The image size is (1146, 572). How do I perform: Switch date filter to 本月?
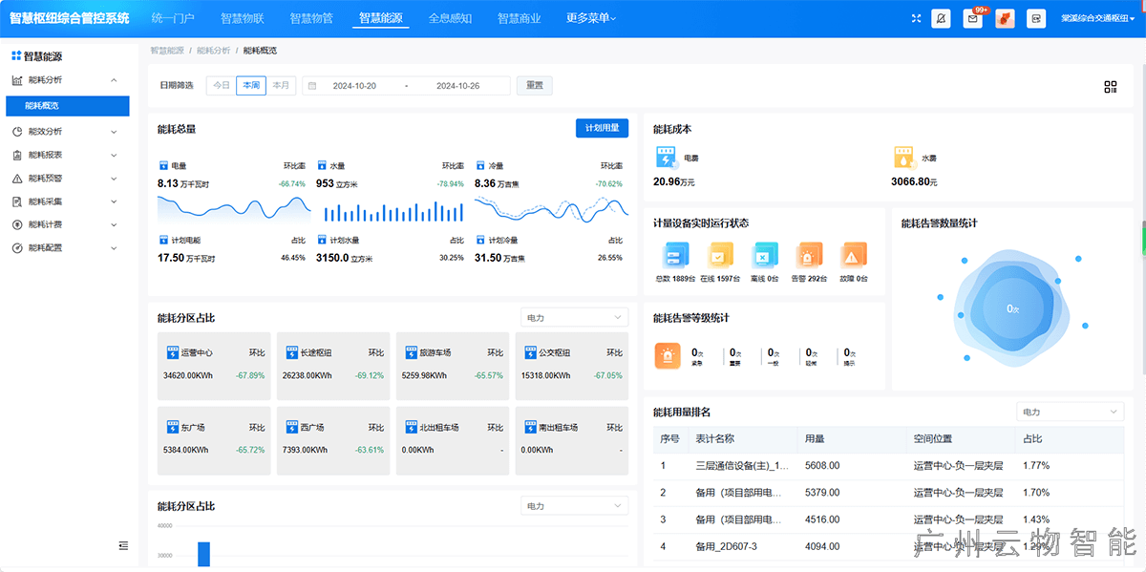(281, 85)
